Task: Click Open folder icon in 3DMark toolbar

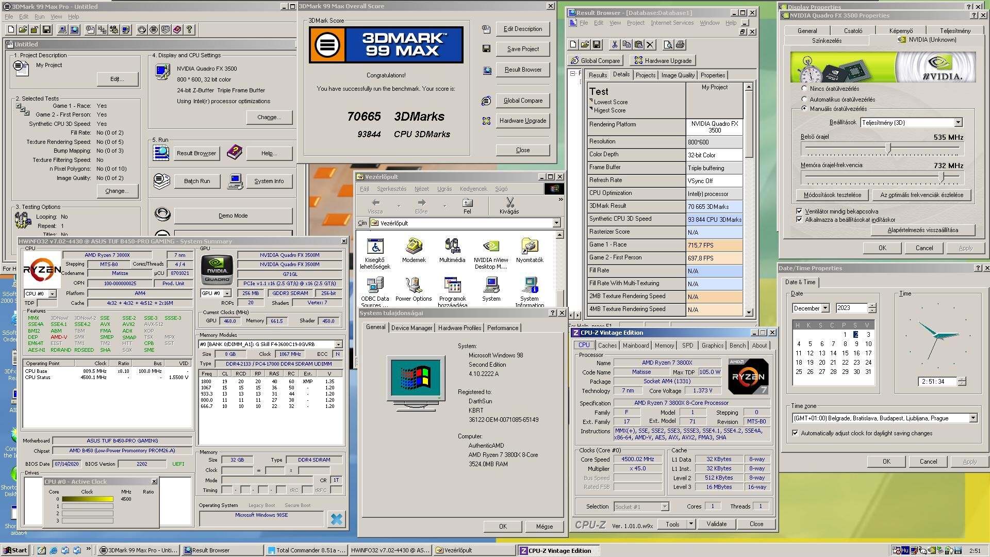Action: (22, 30)
